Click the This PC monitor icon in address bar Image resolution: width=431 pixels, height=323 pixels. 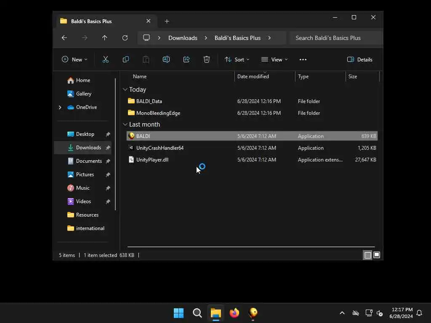coord(146,37)
